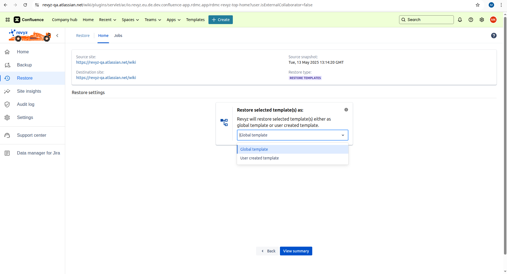Click the MK profile avatar
Viewport: 507px width, 274px height.
point(493,20)
